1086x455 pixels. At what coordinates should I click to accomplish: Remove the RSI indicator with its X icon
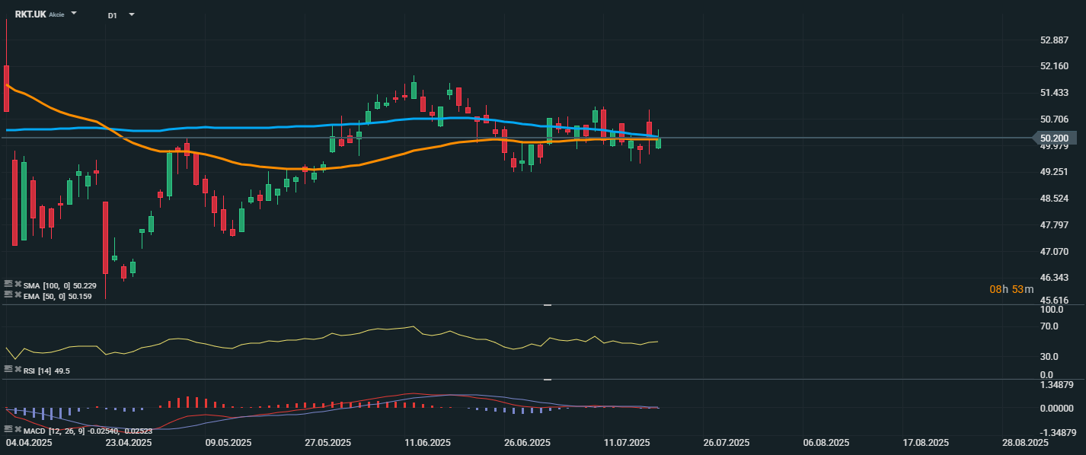(18, 369)
